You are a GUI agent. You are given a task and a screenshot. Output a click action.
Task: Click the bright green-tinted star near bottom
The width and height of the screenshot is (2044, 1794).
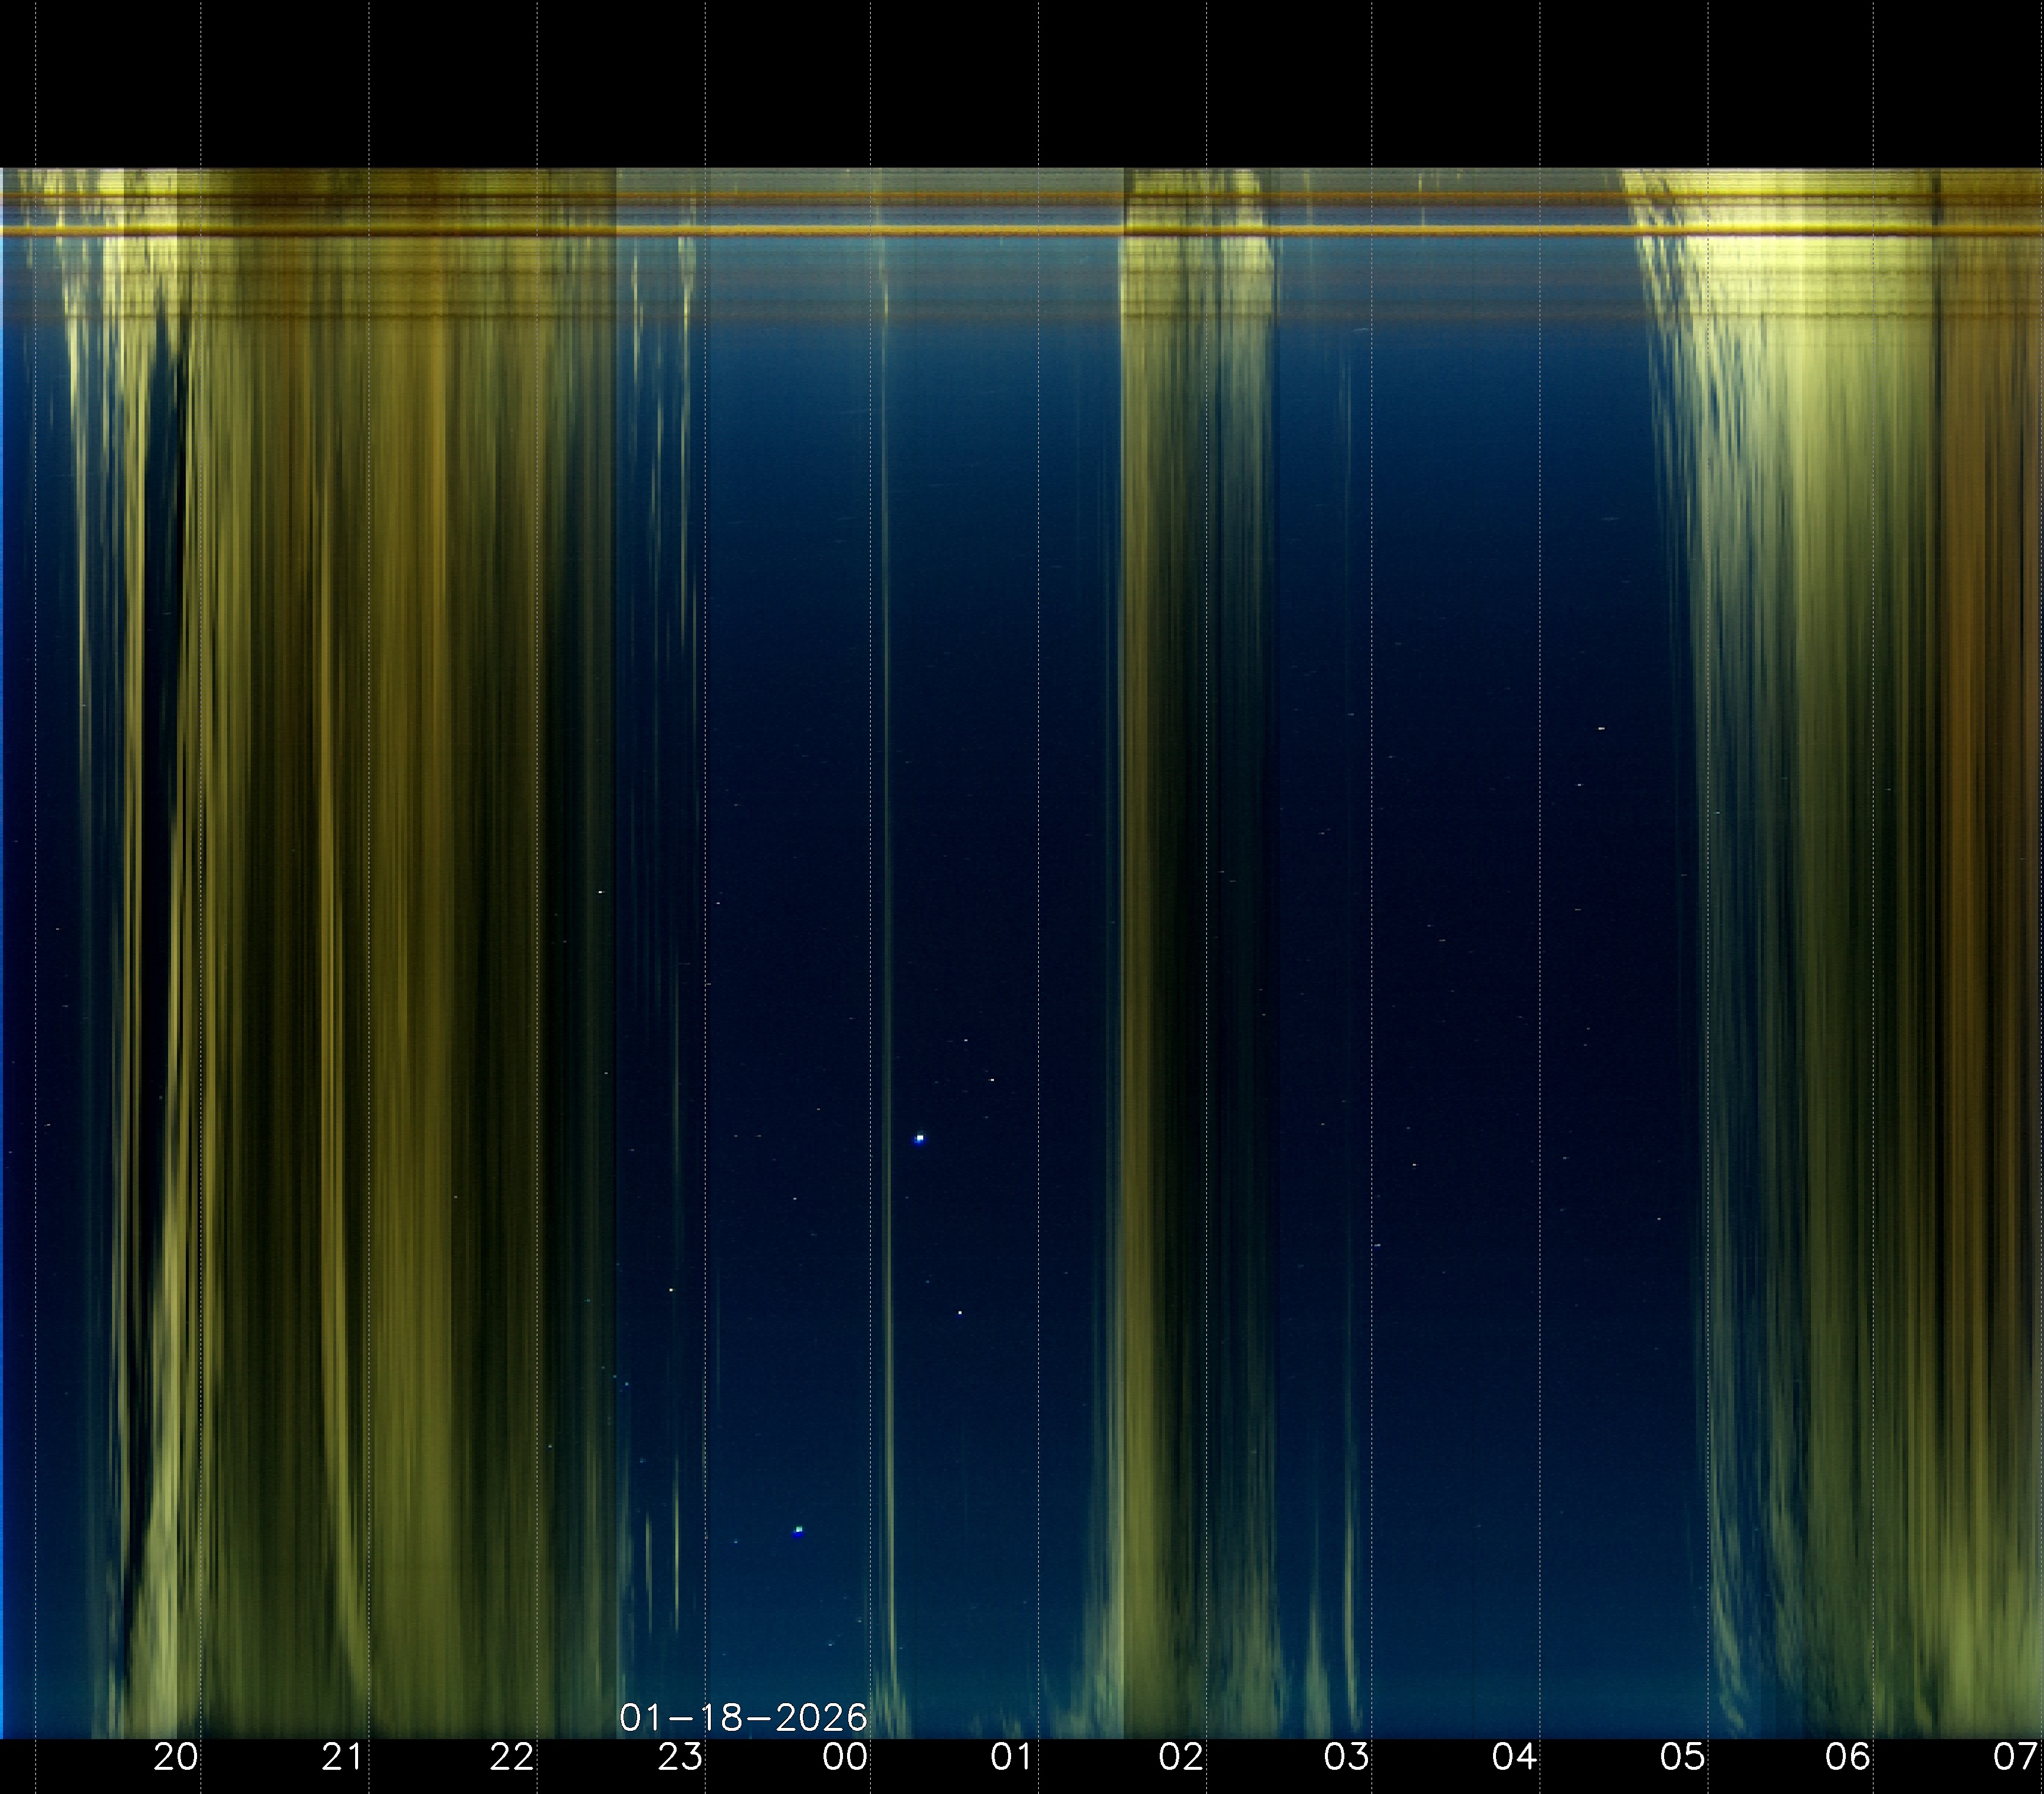tap(798, 1530)
